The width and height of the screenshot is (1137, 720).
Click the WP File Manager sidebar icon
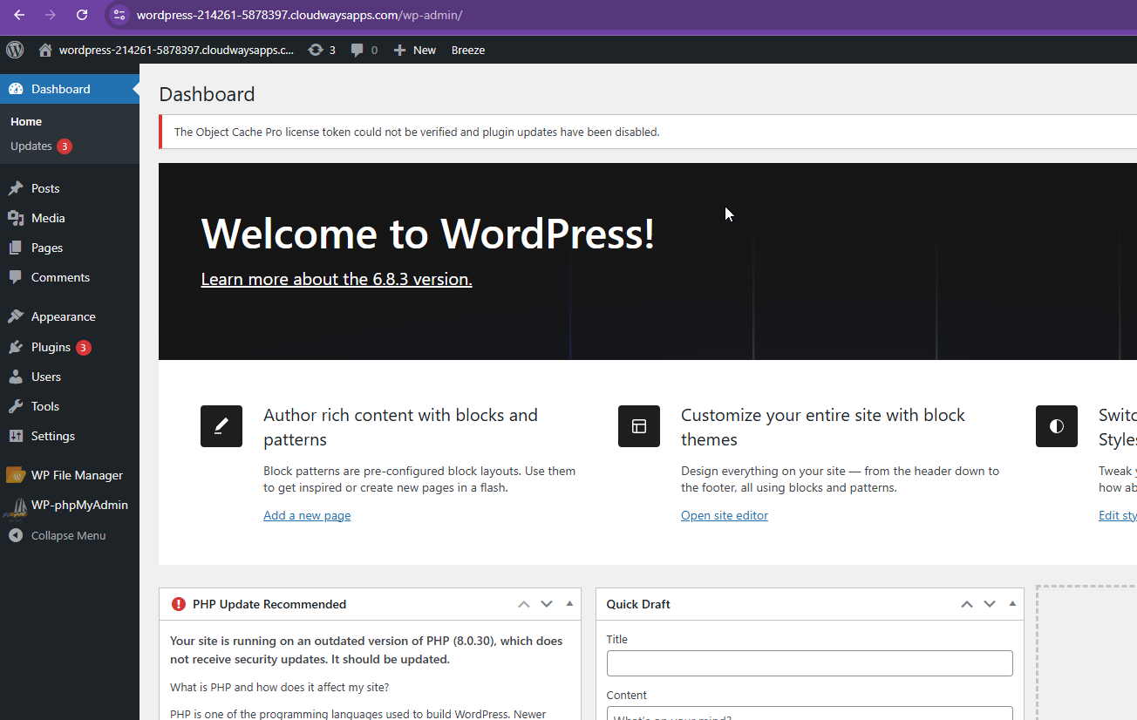(x=16, y=475)
